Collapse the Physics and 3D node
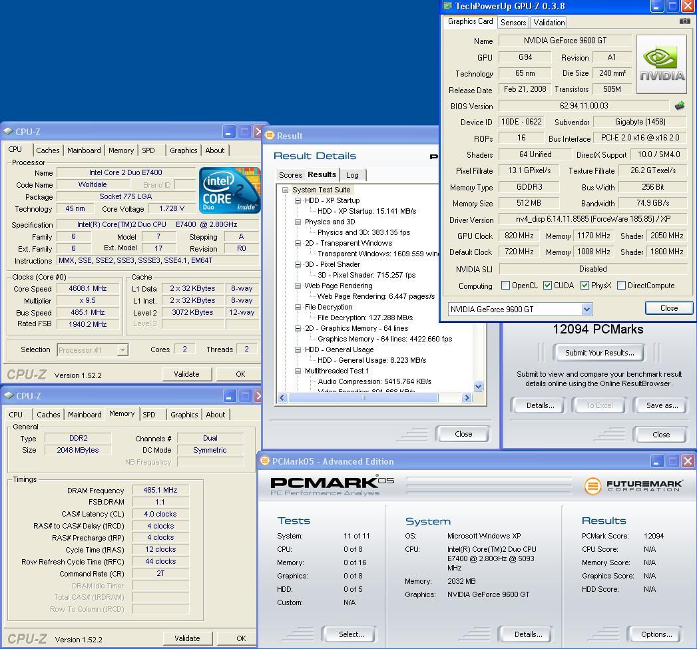This screenshot has width=697, height=649. pos(298,222)
